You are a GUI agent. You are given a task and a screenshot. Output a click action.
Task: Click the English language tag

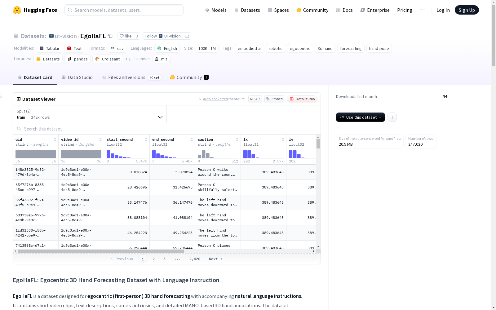(x=167, y=48)
